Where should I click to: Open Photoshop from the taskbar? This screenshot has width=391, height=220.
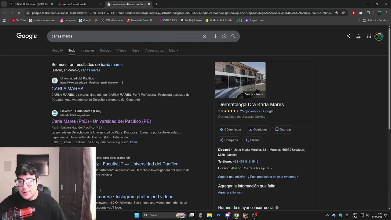tap(218, 215)
